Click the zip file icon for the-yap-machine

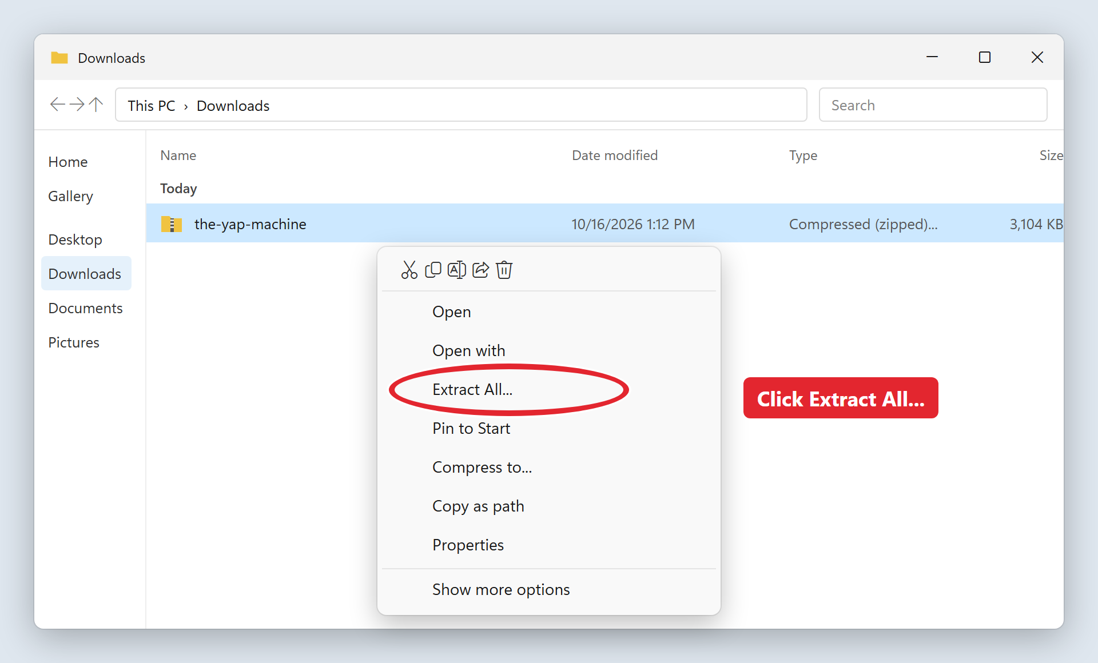coord(171,224)
